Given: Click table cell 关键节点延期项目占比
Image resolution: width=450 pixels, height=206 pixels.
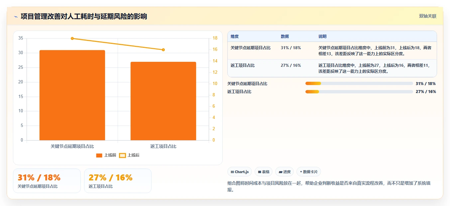Looking at the screenshot, I should click(251, 48).
